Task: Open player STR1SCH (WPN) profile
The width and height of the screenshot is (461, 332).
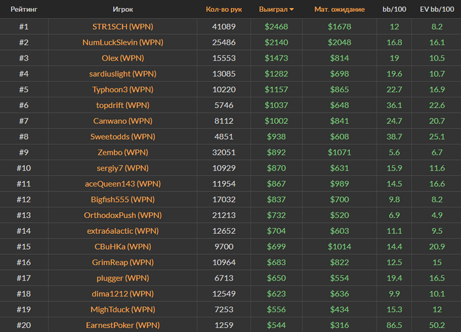Action: [122, 26]
